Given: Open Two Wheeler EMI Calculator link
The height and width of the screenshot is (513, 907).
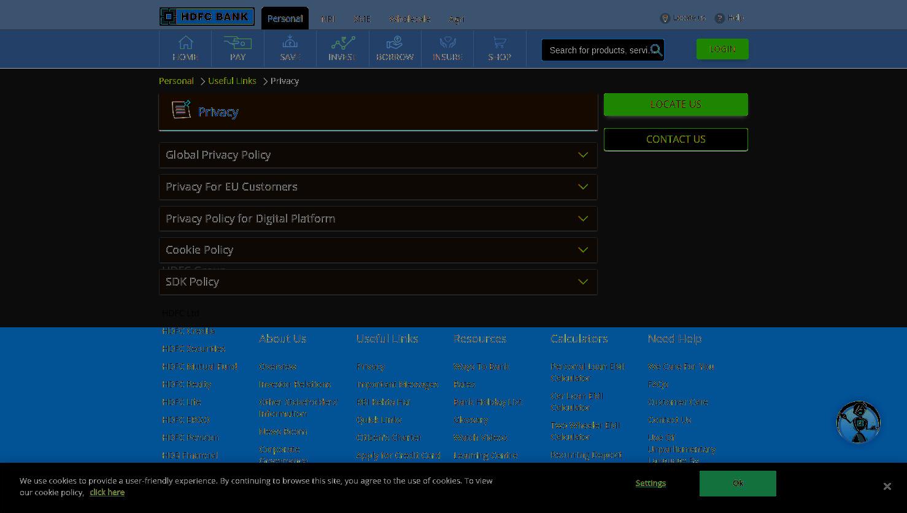Looking at the screenshot, I should [585, 431].
